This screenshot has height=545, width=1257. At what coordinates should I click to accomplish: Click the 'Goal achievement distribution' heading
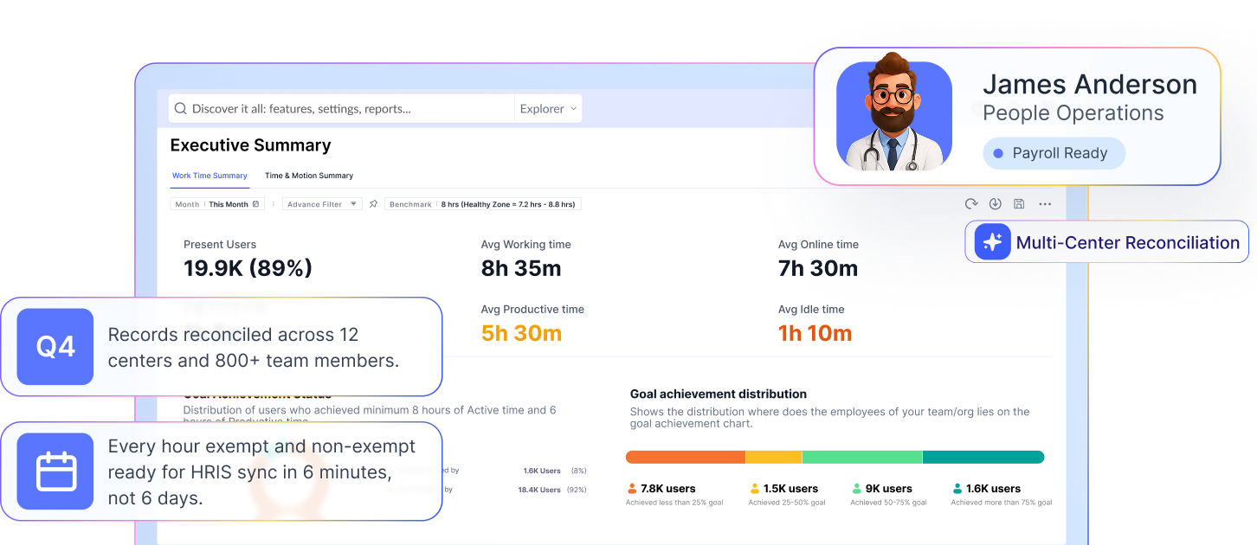coord(719,394)
